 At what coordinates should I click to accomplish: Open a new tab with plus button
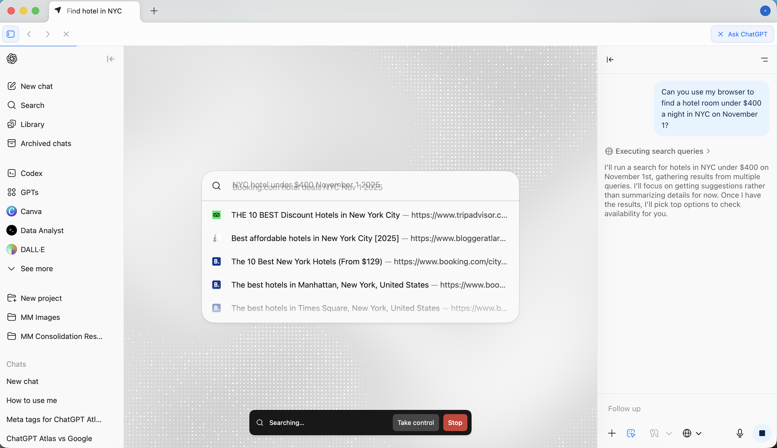(x=154, y=11)
